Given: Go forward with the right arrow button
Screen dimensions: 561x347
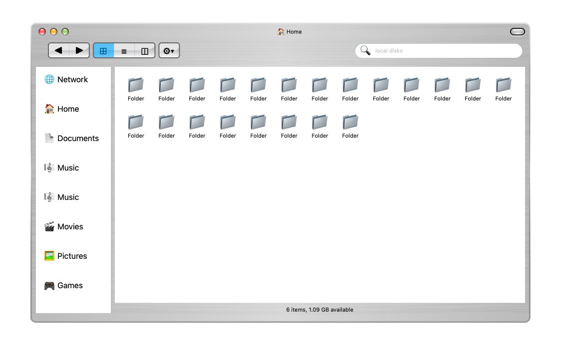Looking at the screenshot, I should pos(79,50).
